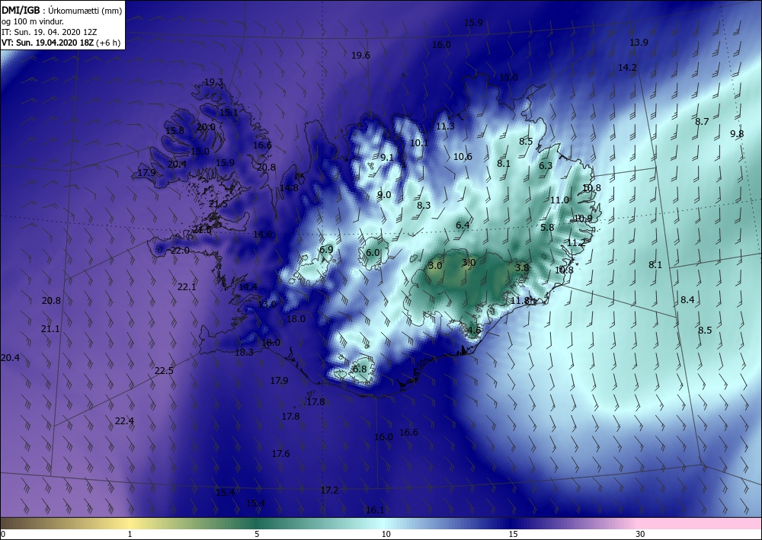Screen dimensions: 762x540
Task: Click the 10.6 value label
Action: [x=463, y=156]
